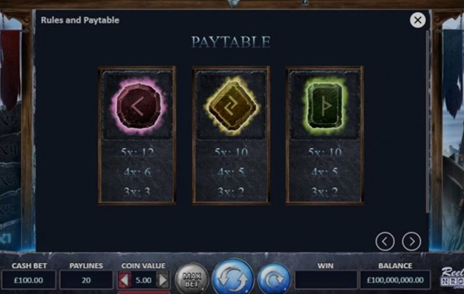Click the pink rune payout values
Image resolution: width=464 pixels, height=294 pixels.
pos(137,172)
